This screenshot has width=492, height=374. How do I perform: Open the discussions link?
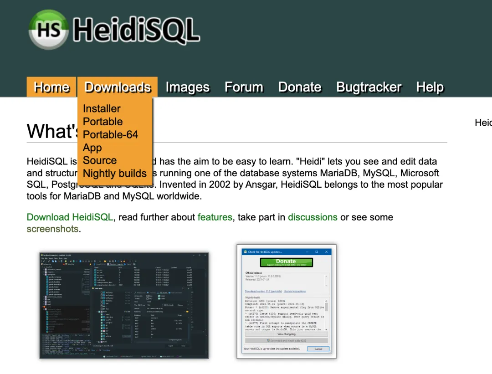[313, 217]
